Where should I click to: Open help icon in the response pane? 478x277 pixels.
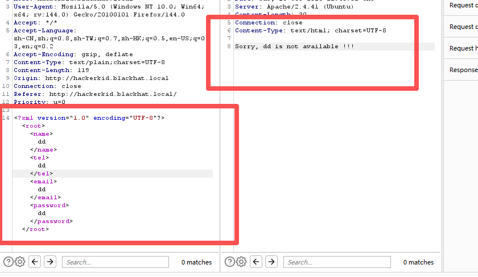pos(230,262)
